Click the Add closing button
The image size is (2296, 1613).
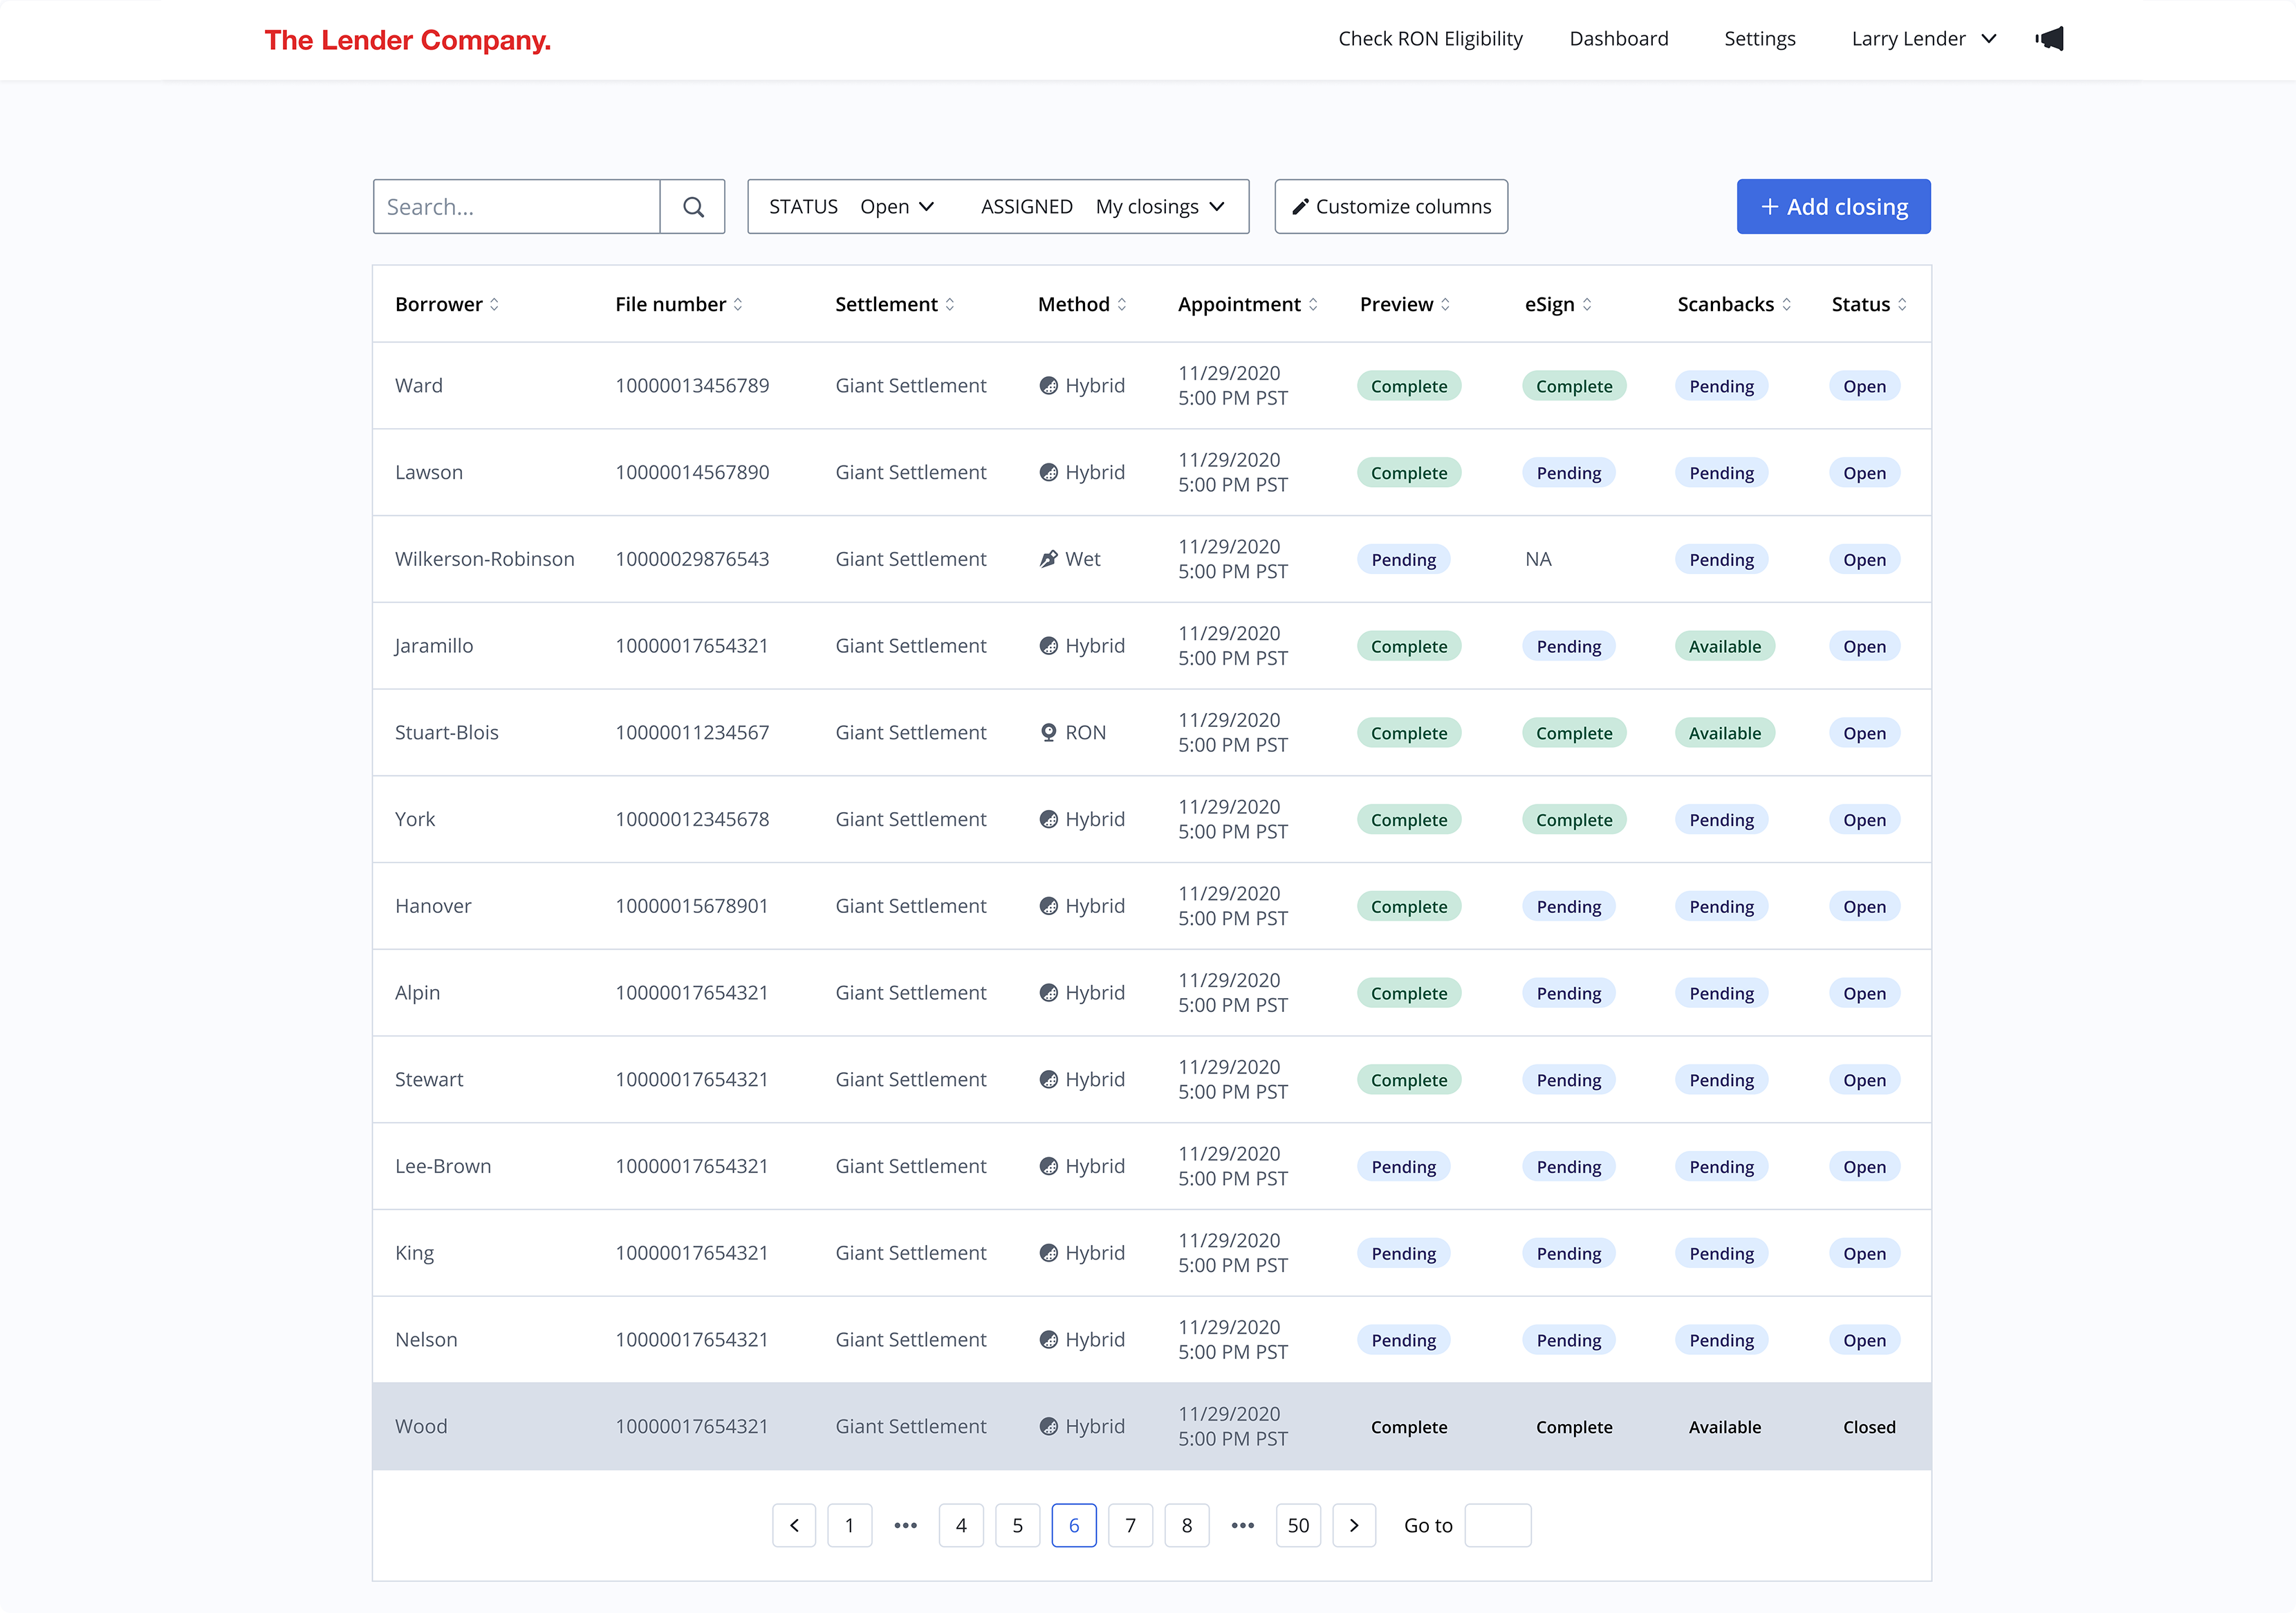(x=1833, y=207)
